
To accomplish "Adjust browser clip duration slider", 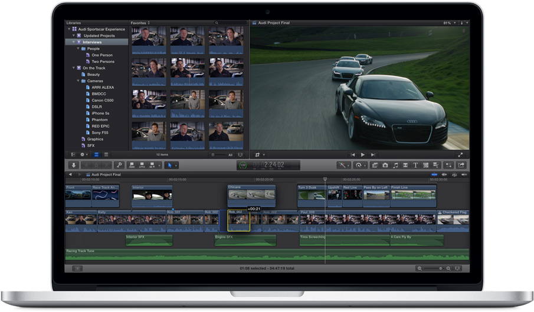I will click(217, 155).
